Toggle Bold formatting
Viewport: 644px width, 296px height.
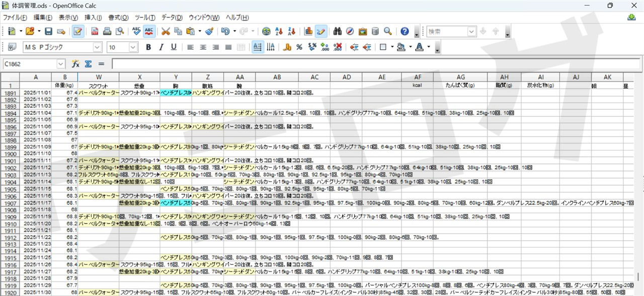tap(148, 47)
